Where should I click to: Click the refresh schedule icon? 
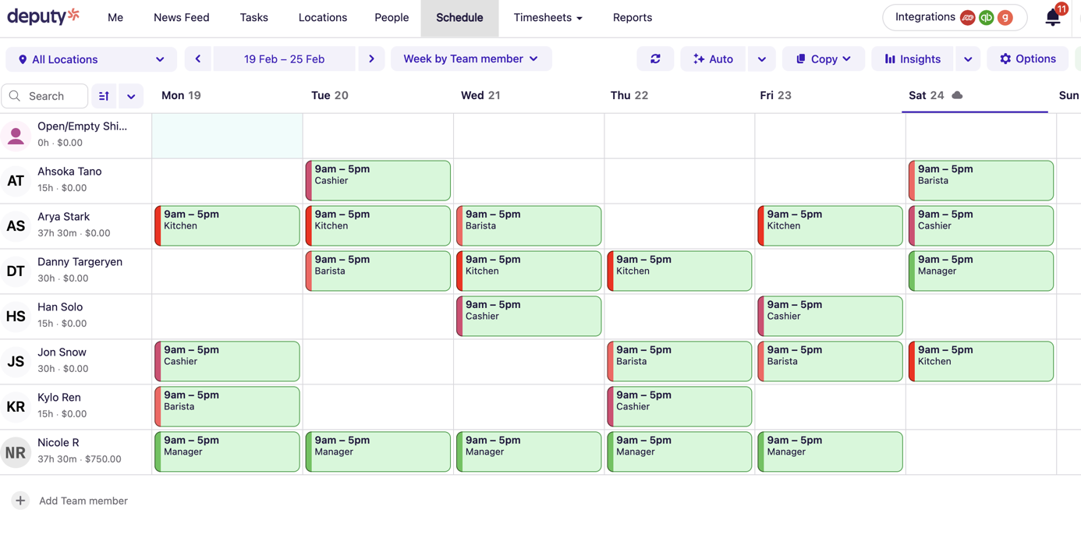pos(655,58)
